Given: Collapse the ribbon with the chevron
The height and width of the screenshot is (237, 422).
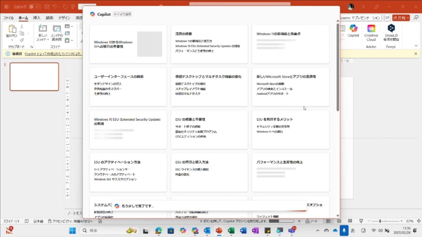Looking at the screenshot, I should point(416,46).
